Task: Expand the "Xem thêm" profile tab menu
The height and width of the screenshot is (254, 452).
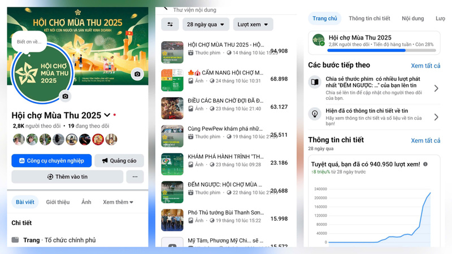Action: [x=118, y=202]
